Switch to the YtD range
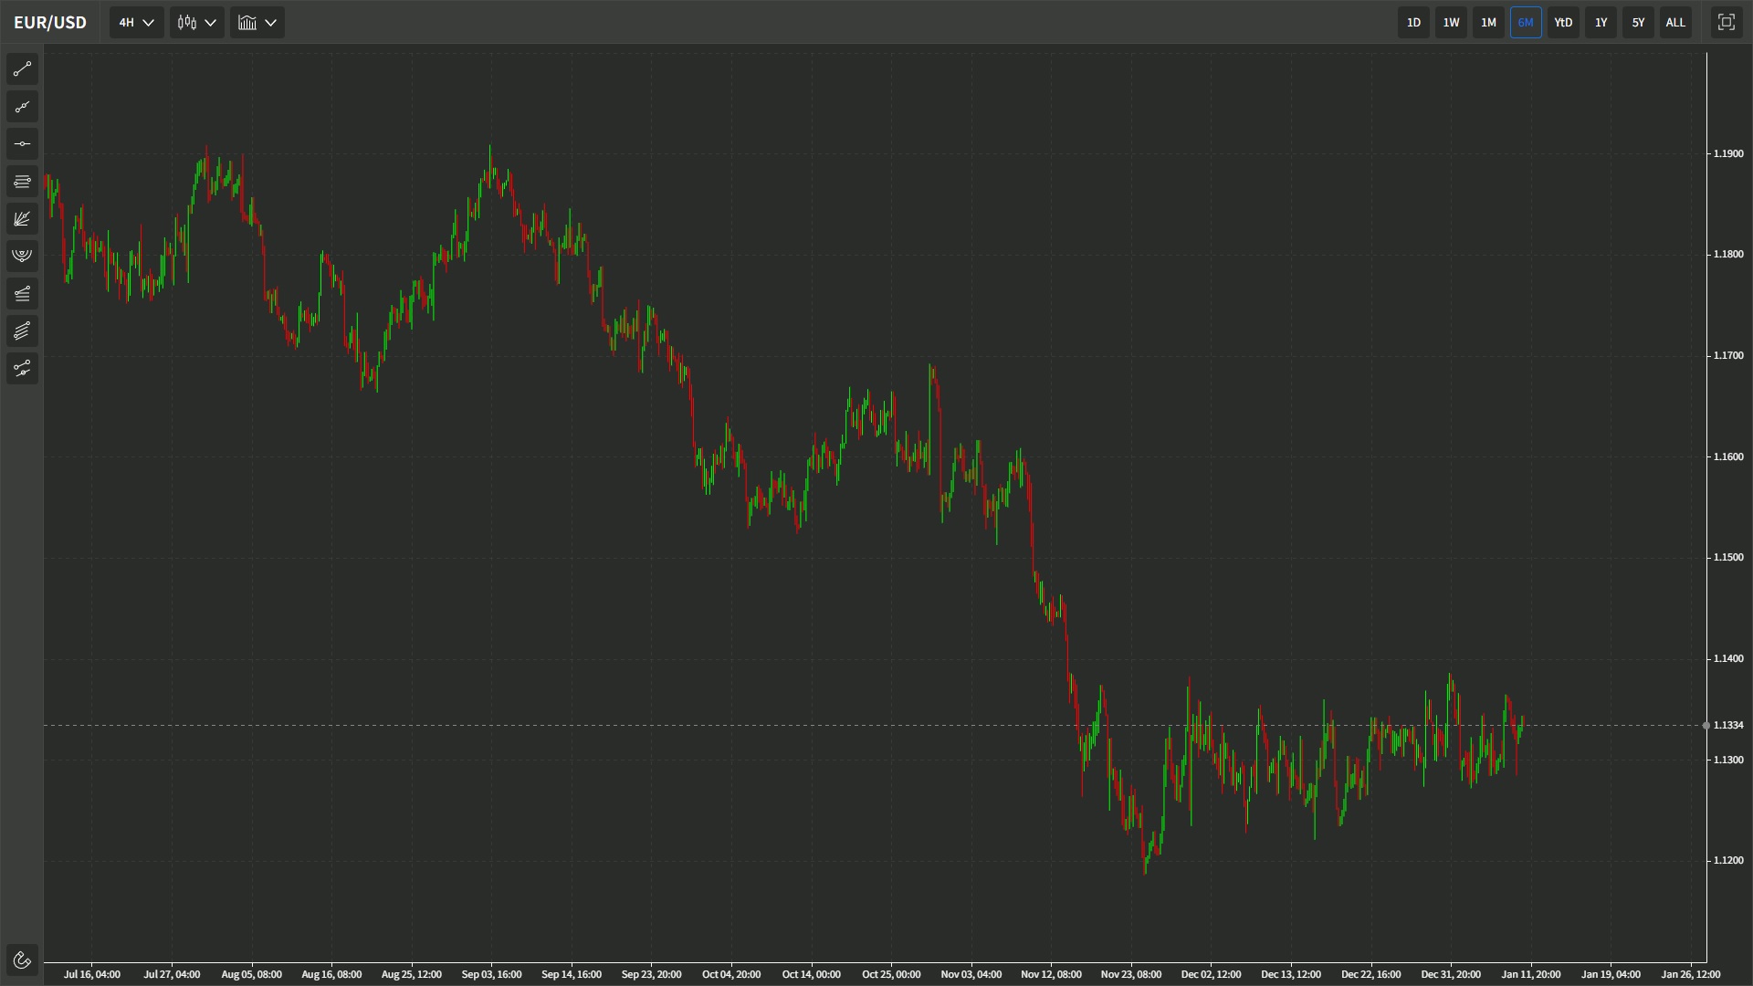Screen dimensions: 1753x986 point(1563,23)
